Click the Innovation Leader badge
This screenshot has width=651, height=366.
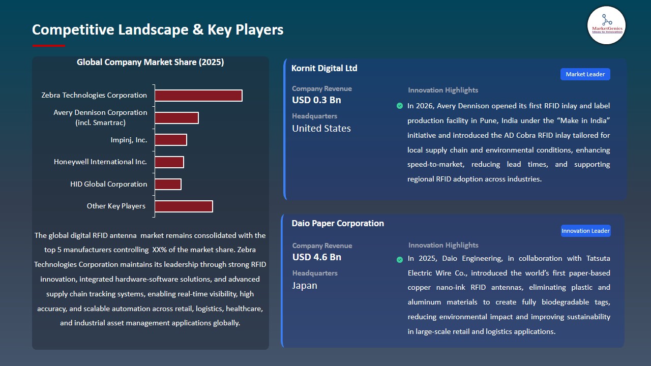[585, 231]
